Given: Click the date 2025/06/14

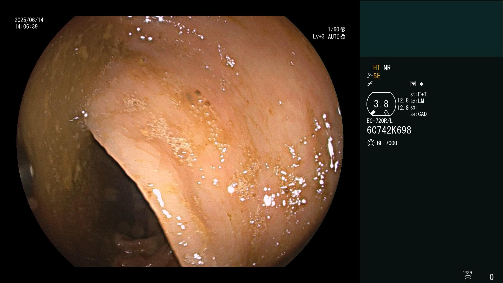Looking at the screenshot, I should 29,20.
